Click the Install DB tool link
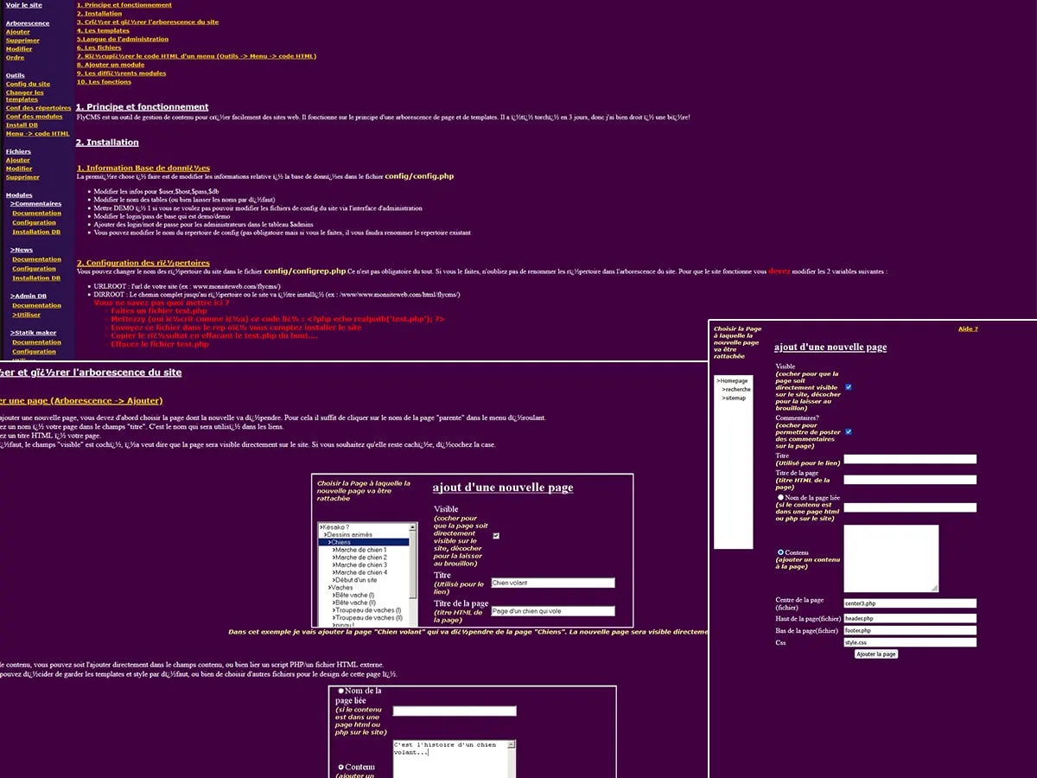 (x=22, y=125)
